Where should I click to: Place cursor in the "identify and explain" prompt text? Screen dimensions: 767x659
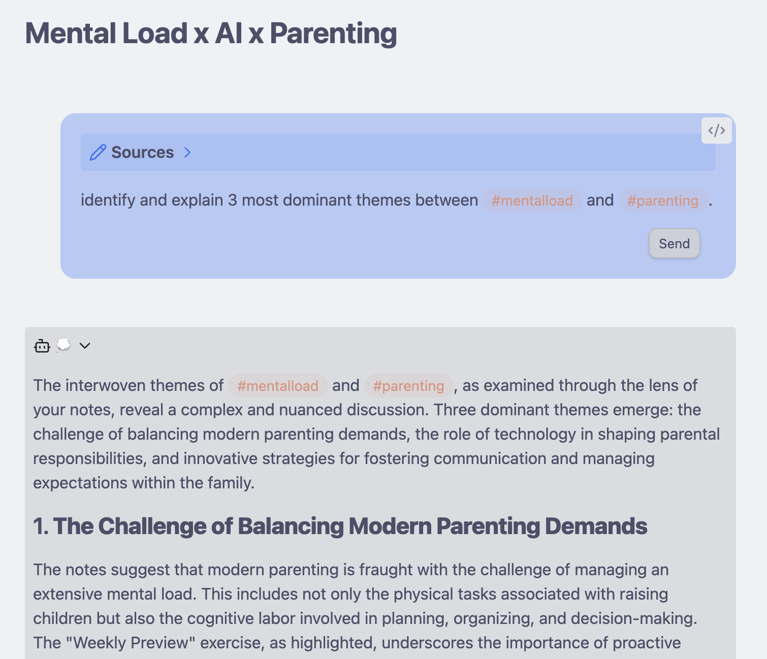(x=278, y=201)
